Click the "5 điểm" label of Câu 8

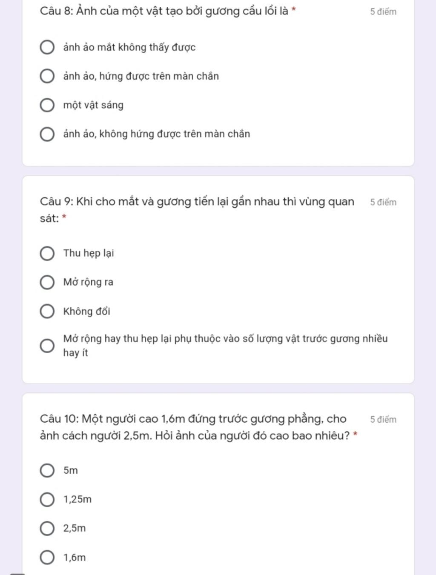coord(383,12)
